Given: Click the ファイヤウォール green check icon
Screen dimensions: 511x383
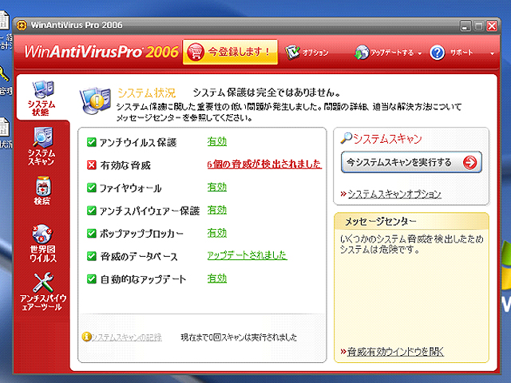Looking at the screenshot, I should coord(92,188).
